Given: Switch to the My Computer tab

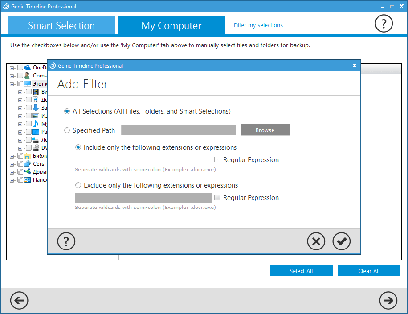Looking at the screenshot, I should pyautogui.click(x=171, y=25).
